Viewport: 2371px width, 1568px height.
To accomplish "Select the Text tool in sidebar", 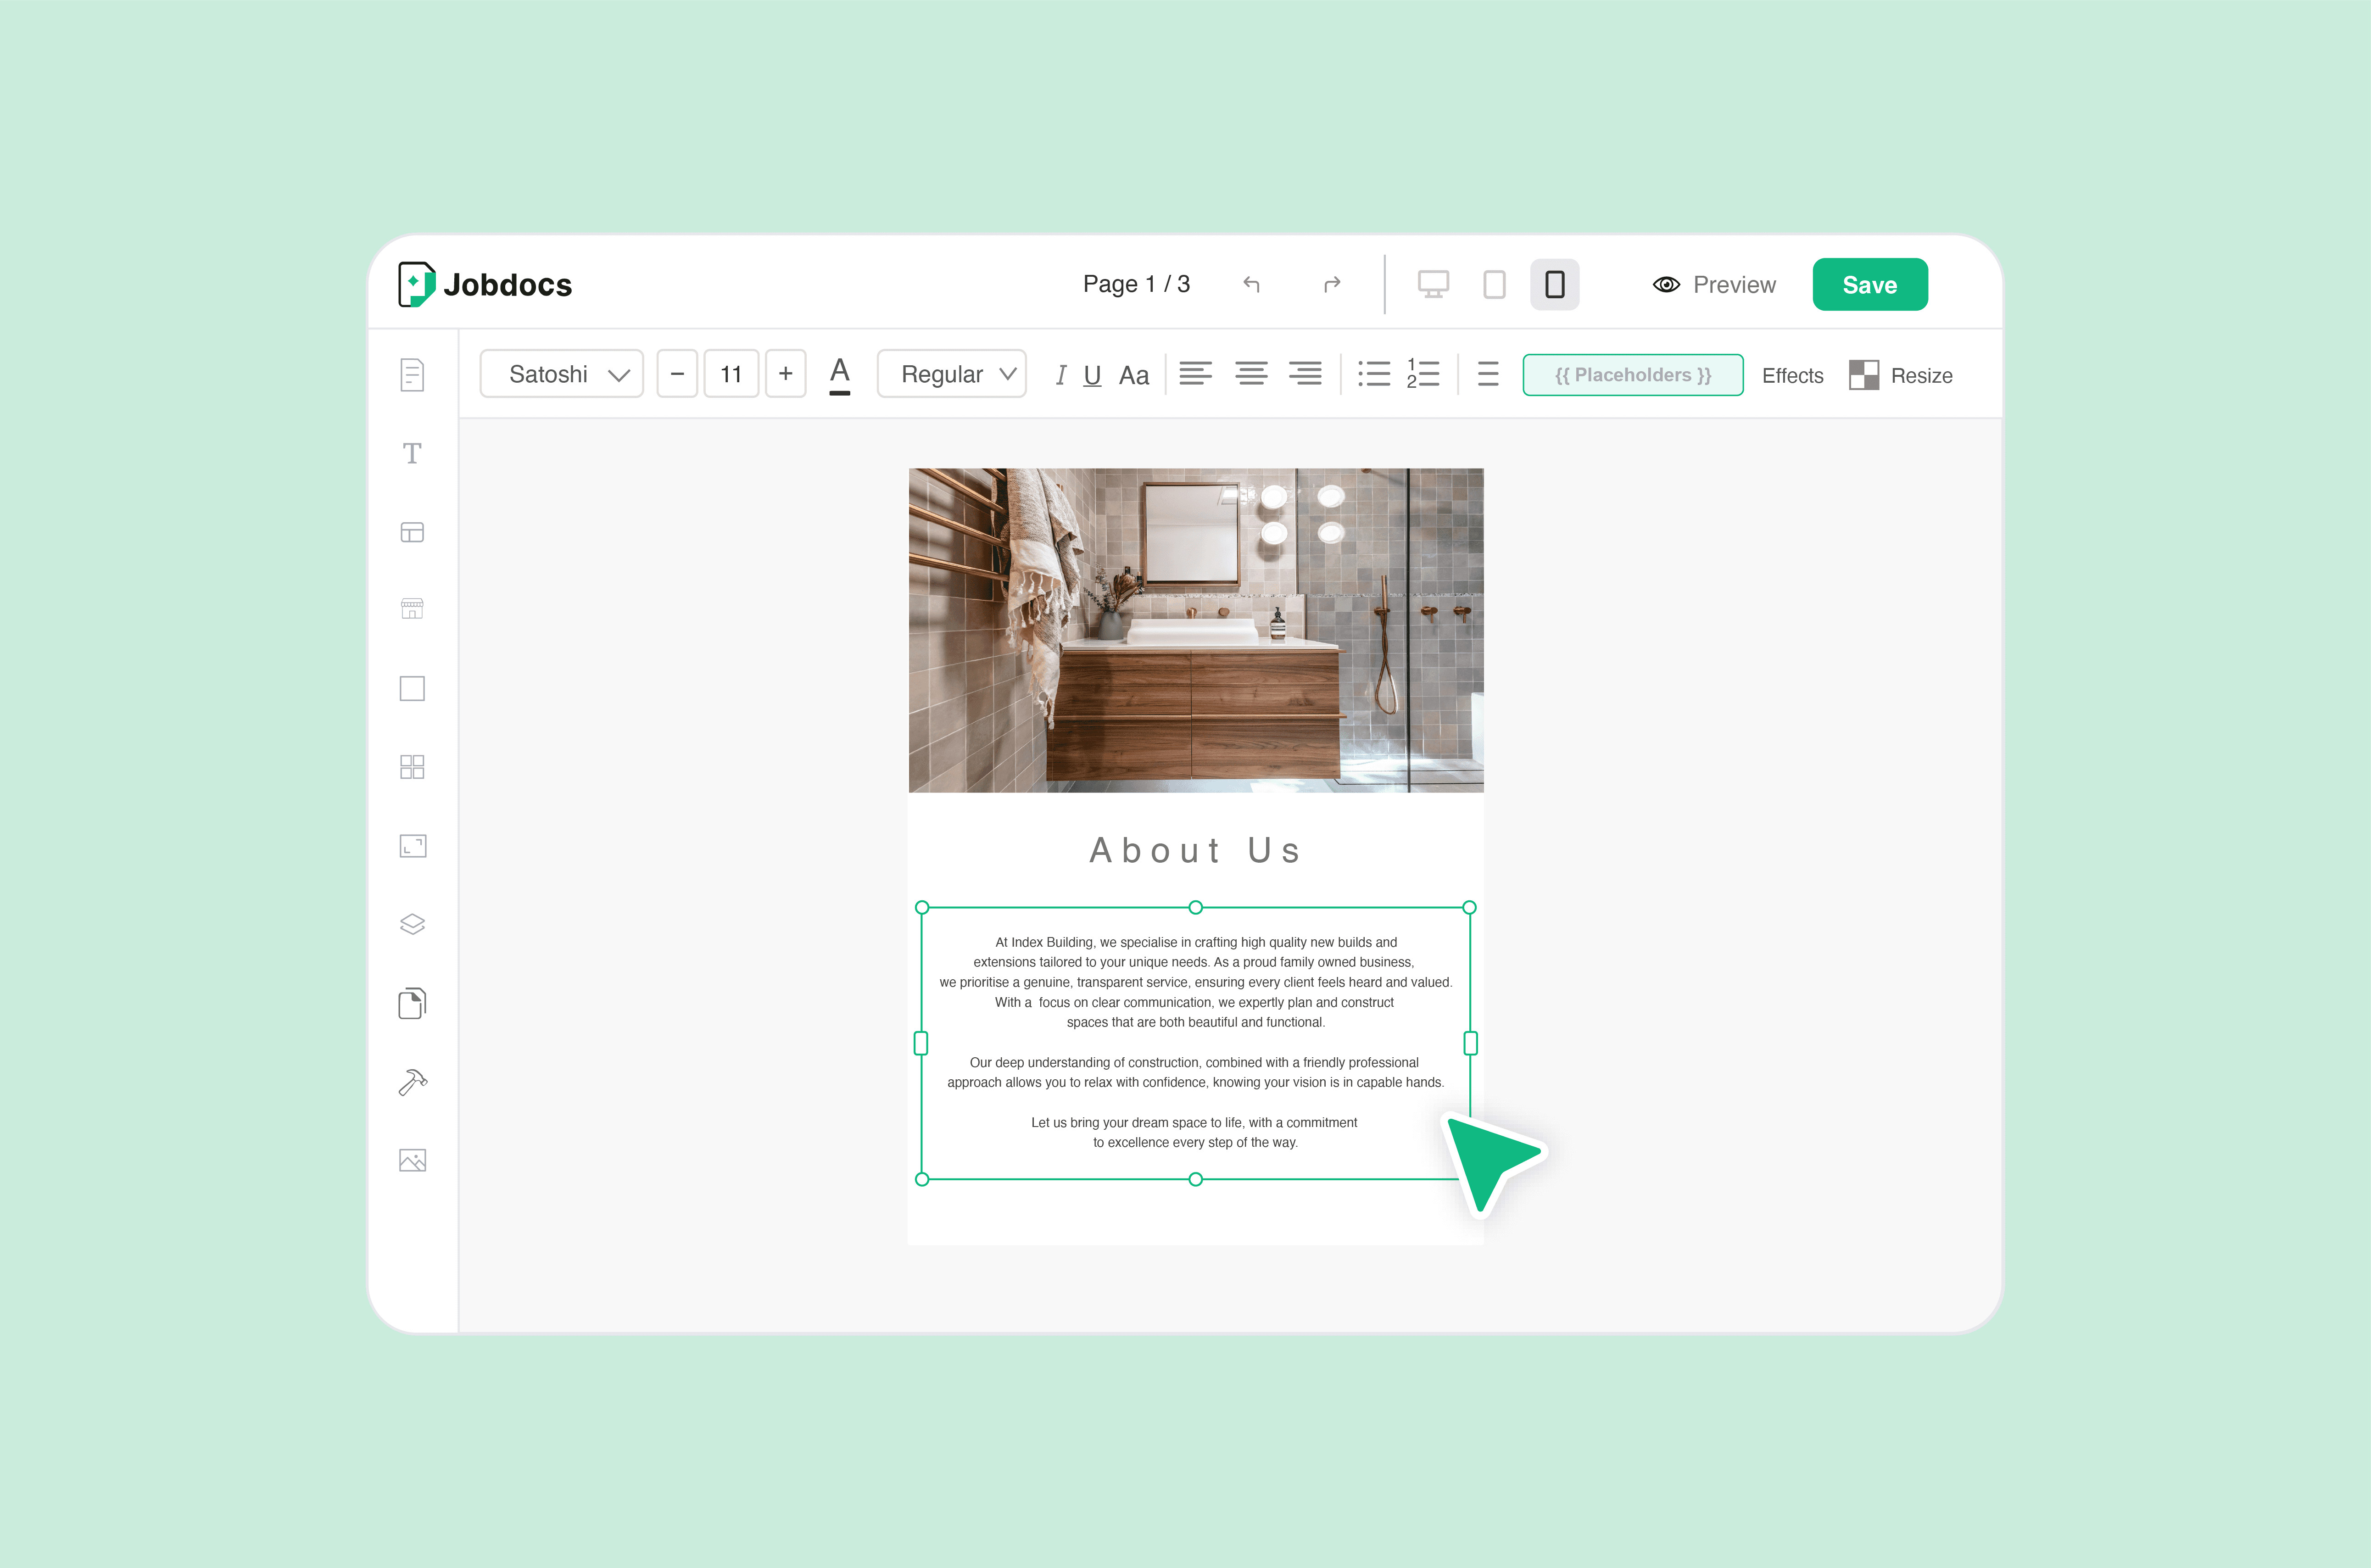I will point(412,453).
